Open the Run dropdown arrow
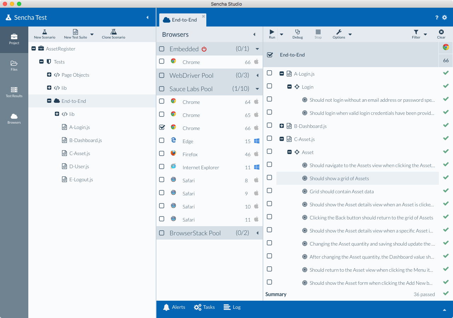The image size is (453, 318). click(282, 34)
